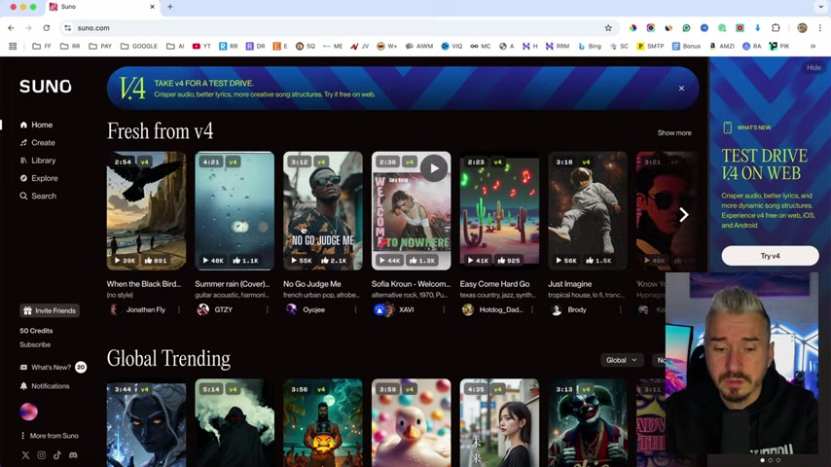Viewport: 831px width, 467px height.
Task: Open Search from the sidebar
Action: 38,197
